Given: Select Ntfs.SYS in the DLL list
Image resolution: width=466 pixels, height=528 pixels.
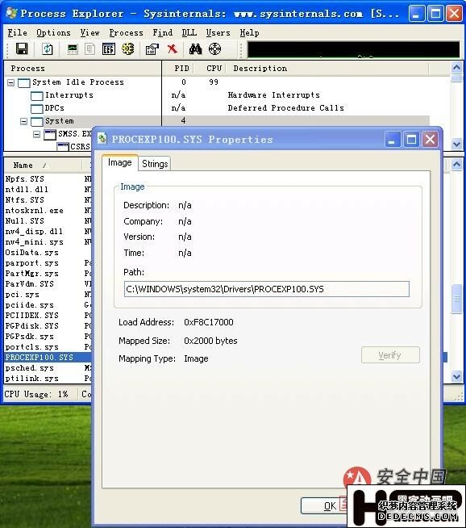Looking at the screenshot, I should click(24, 200).
